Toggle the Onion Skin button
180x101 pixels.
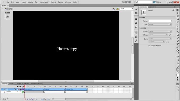tap(28, 99)
